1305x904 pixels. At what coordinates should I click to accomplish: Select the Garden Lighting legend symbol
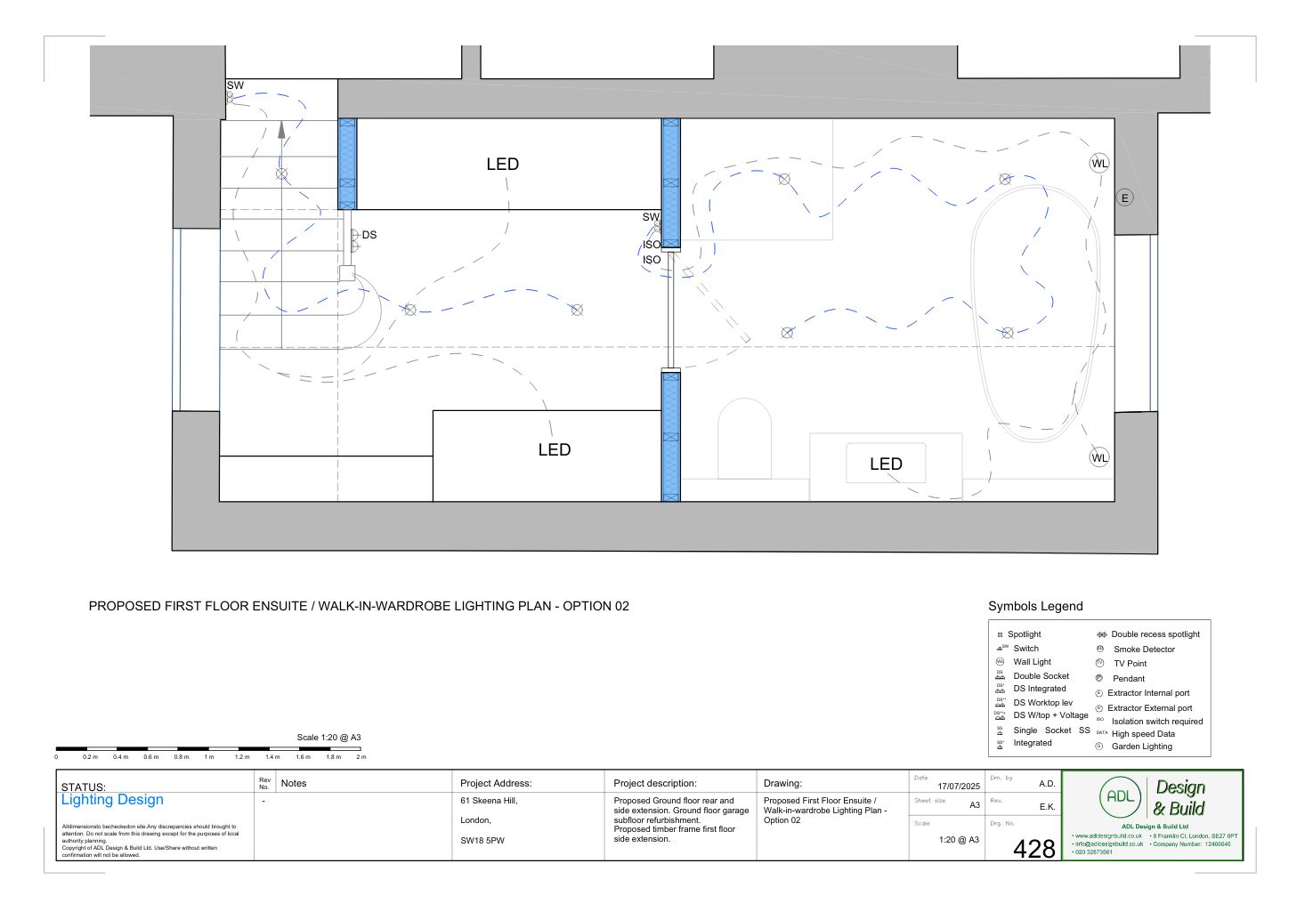[1099, 747]
